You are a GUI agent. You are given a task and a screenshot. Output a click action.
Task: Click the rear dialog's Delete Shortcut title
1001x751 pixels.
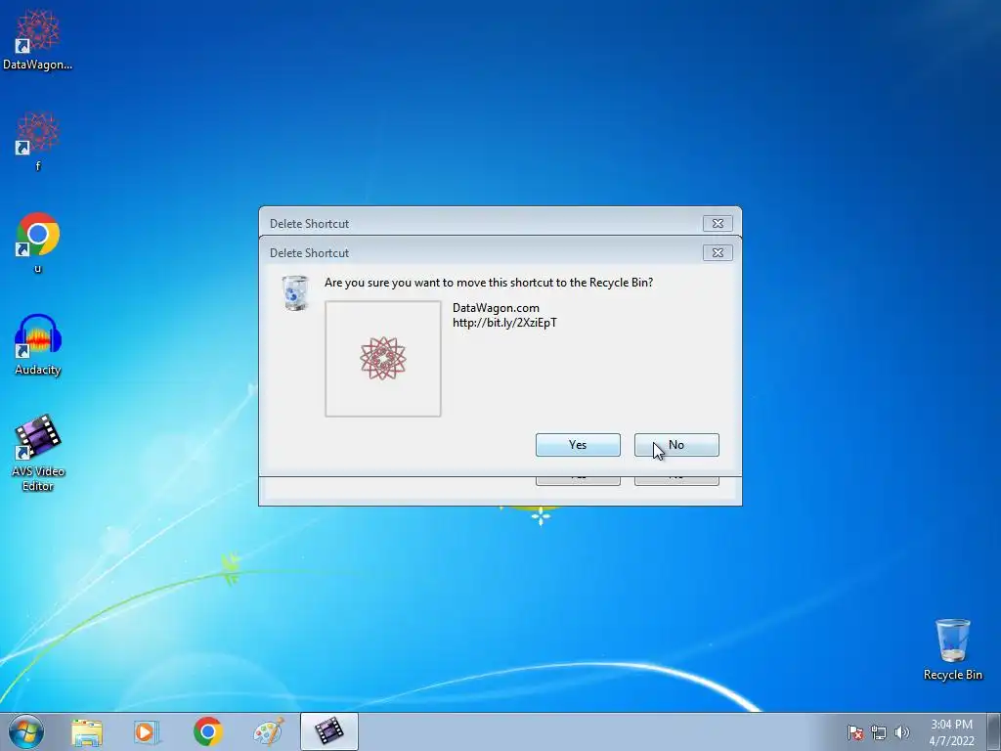click(309, 224)
